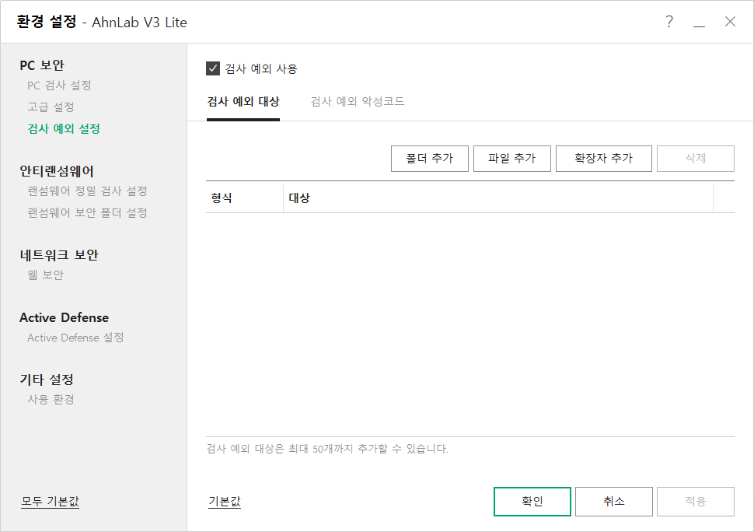The width and height of the screenshot is (754, 532).
Task: Open 사용 환경 under 기타 설정
Action: point(51,399)
